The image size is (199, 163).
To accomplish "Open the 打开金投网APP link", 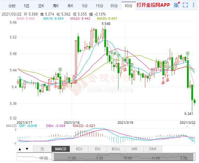I will pos(153,5).
